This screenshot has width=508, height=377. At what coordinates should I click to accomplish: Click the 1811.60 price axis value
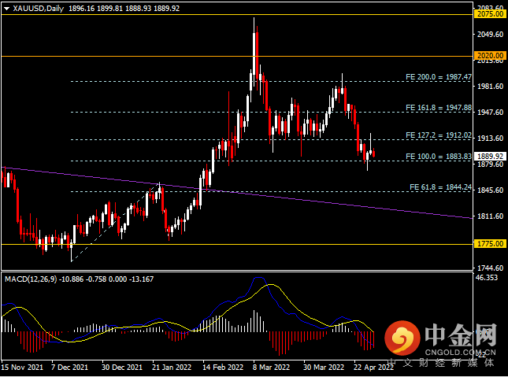click(x=490, y=216)
